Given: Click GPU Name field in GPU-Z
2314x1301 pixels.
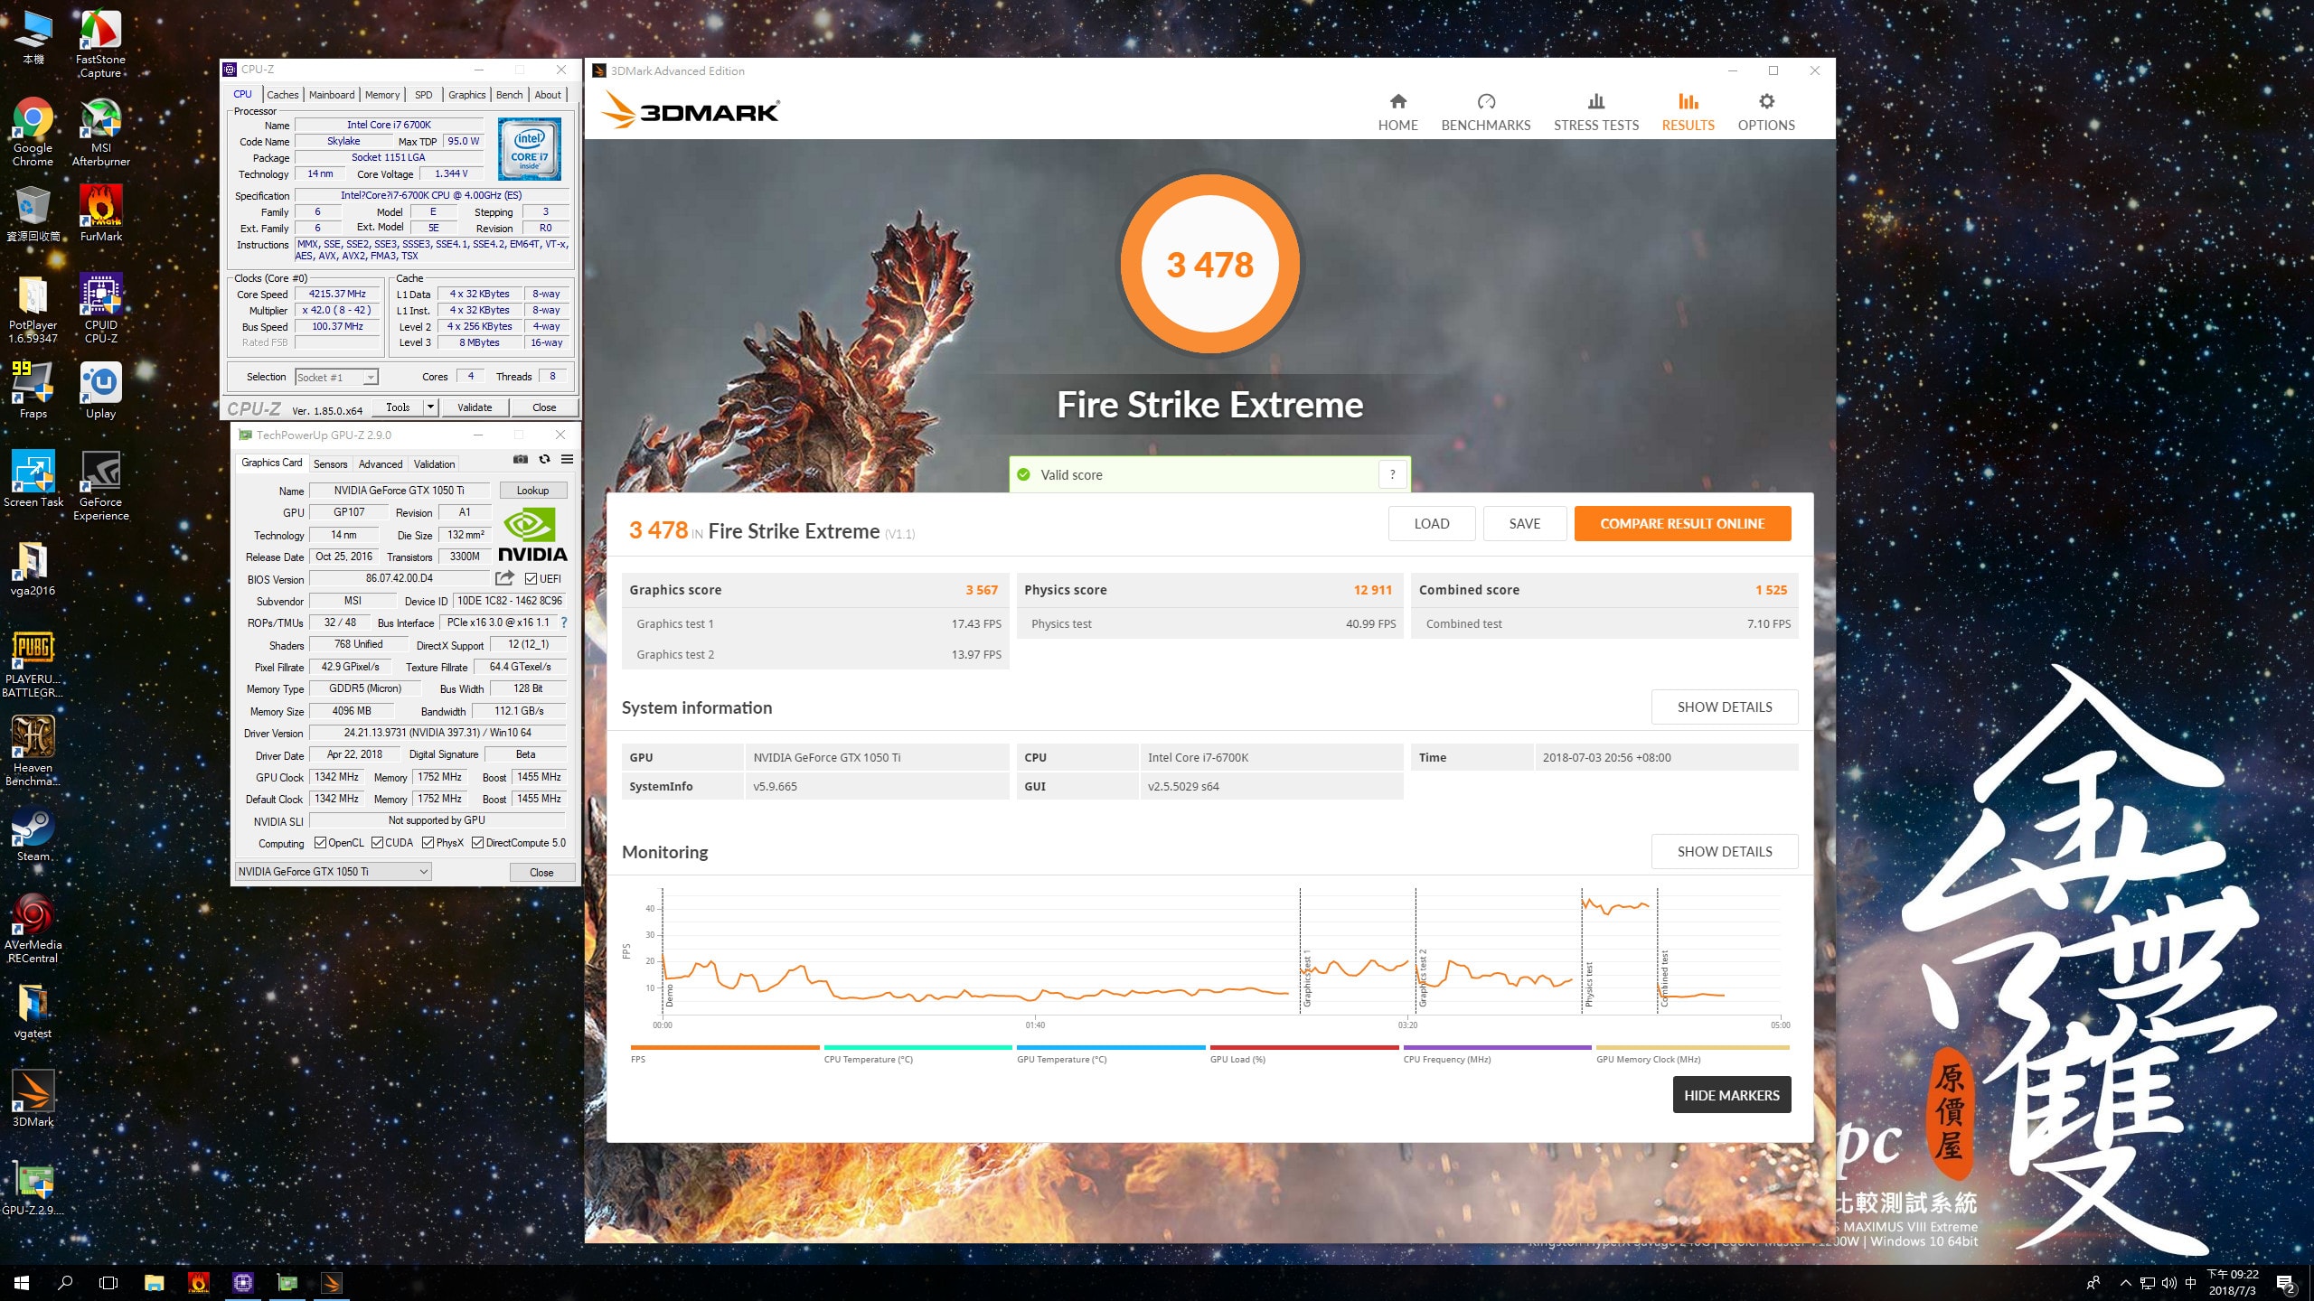Looking at the screenshot, I should [399, 490].
